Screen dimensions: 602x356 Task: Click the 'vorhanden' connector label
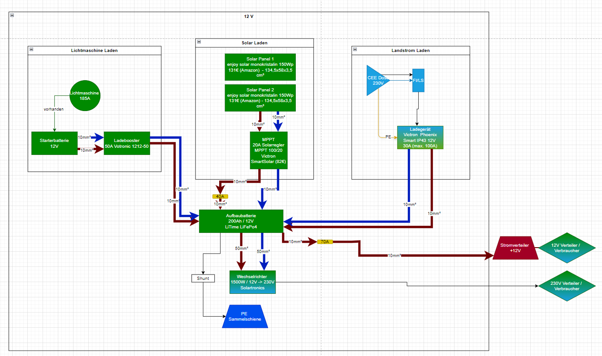[53, 109]
